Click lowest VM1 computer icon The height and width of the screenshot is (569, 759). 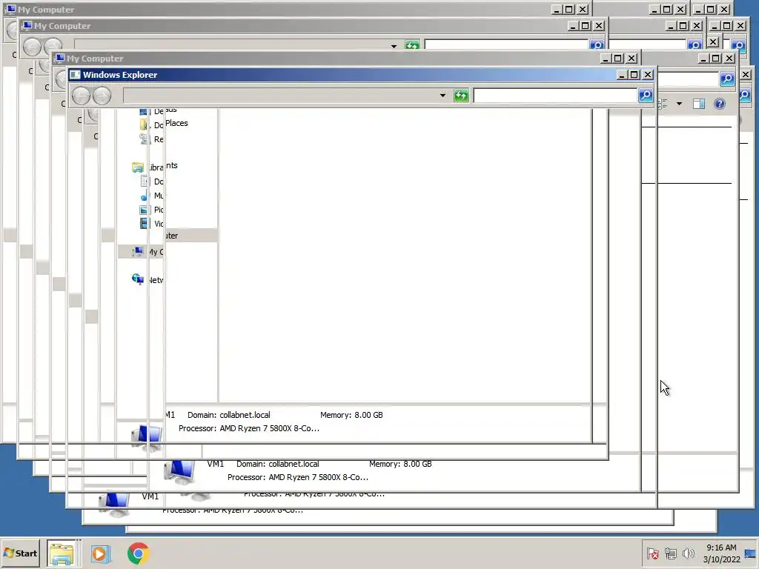click(114, 504)
